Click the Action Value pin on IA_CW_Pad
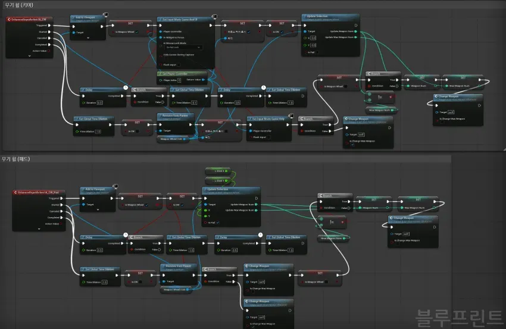The height and width of the screenshot is (329, 506). (61, 224)
